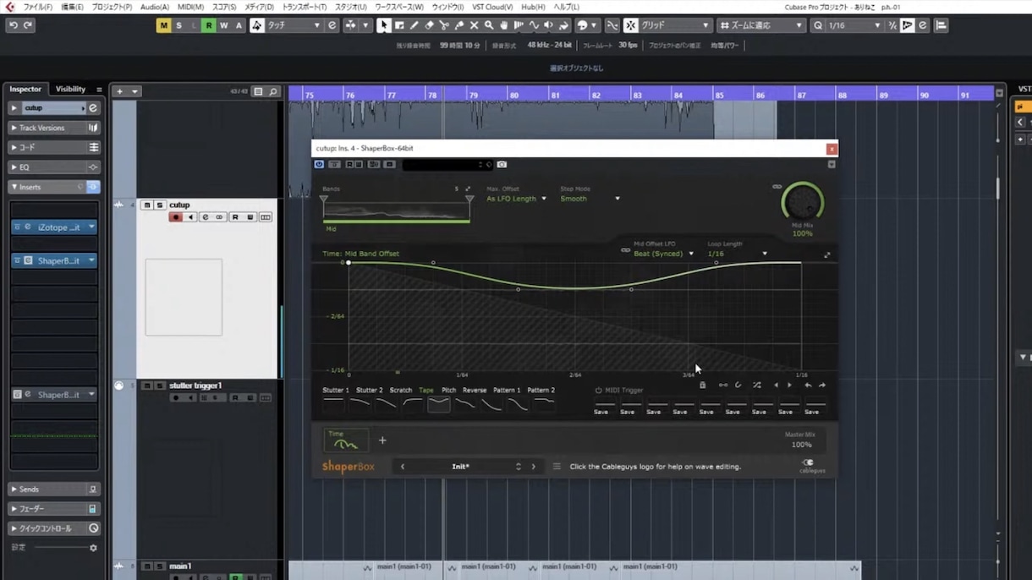
Task: Toggle Write automation W button
Action: pyautogui.click(x=223, y=25)
